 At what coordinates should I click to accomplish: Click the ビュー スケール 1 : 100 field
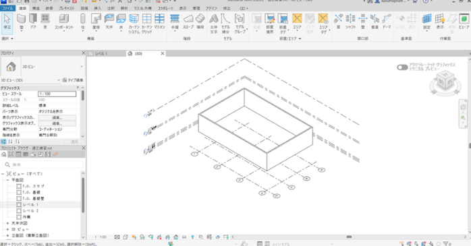click(x=57, y=94)
